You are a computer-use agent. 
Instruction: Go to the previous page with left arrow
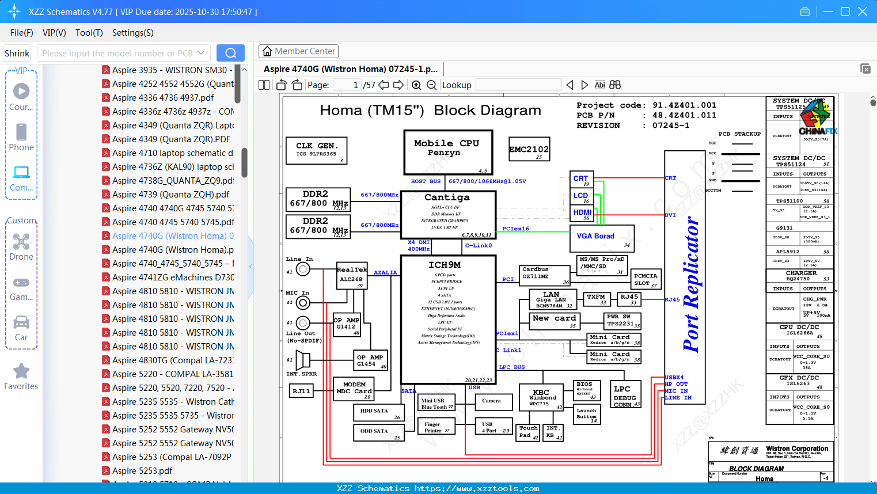coord(384,85)
